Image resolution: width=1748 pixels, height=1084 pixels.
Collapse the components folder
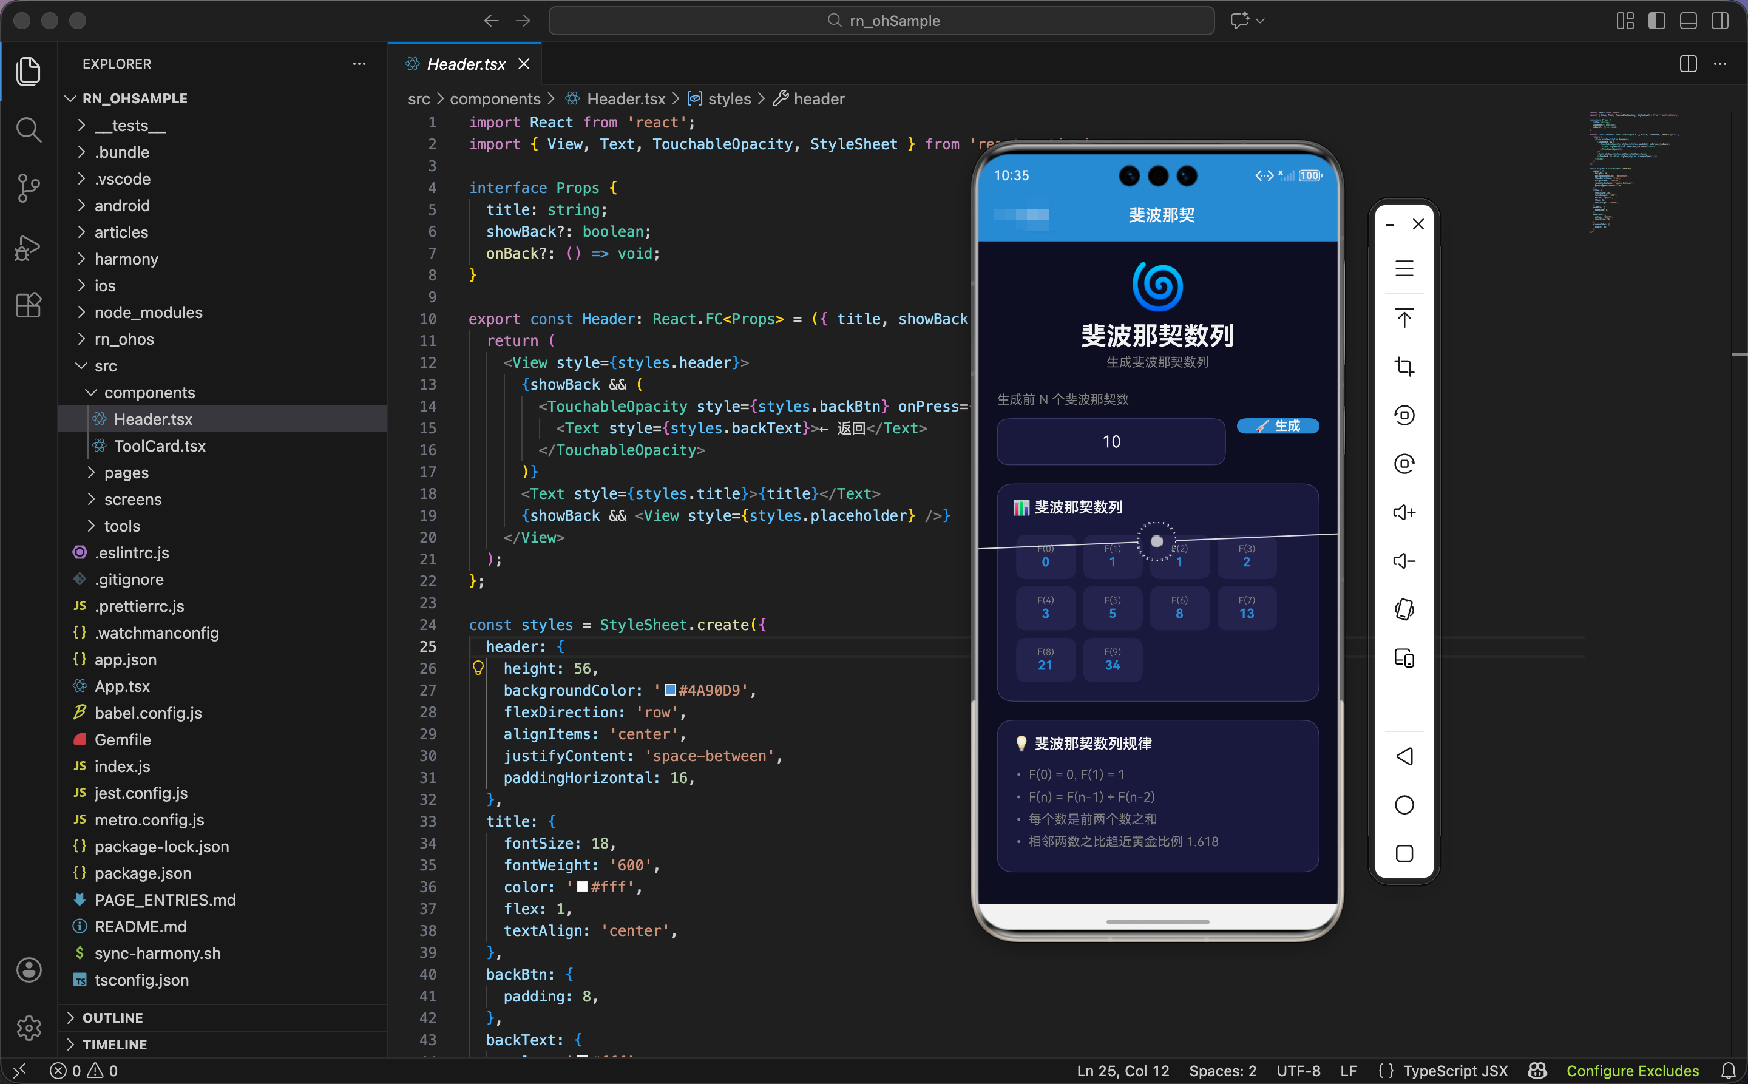[149, 392]
